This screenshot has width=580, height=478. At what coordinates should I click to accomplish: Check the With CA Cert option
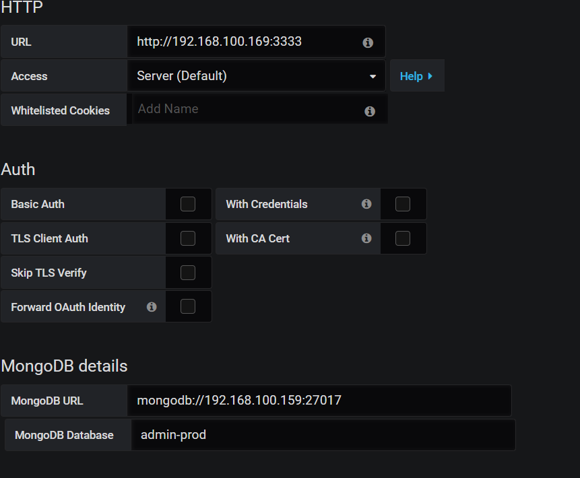click(401, 238)
